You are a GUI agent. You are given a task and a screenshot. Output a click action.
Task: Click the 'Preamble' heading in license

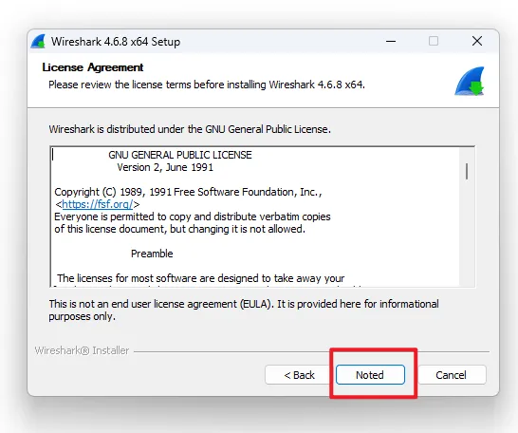pos(152,254)
